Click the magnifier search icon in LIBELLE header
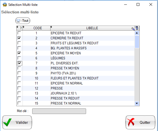This screenshot has width=158, height=131. [x=133, y=29]
